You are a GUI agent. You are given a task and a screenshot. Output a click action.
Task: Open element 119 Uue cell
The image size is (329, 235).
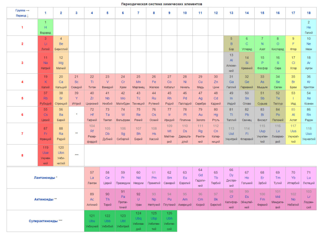point(46,155)
